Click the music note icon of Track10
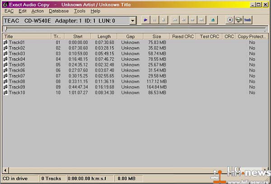Viewport: 271px width, 184px height. pos(6,92)
